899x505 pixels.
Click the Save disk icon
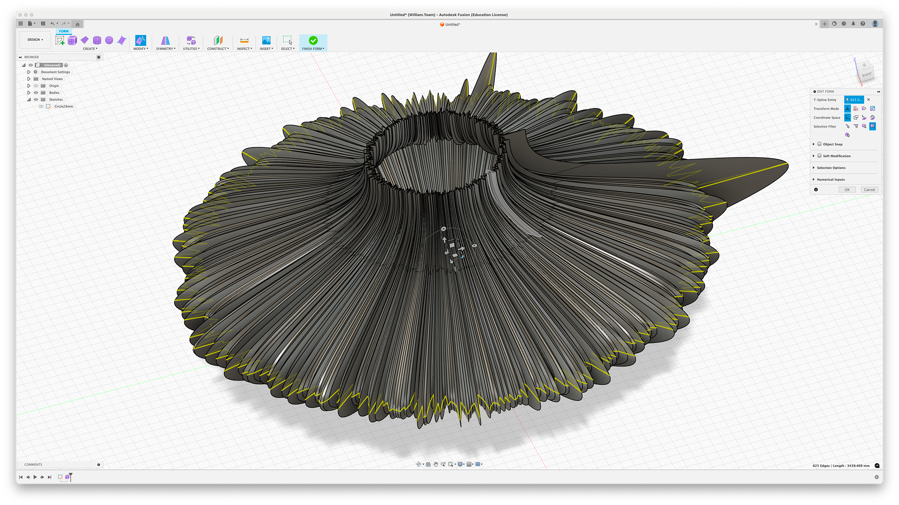43,24
